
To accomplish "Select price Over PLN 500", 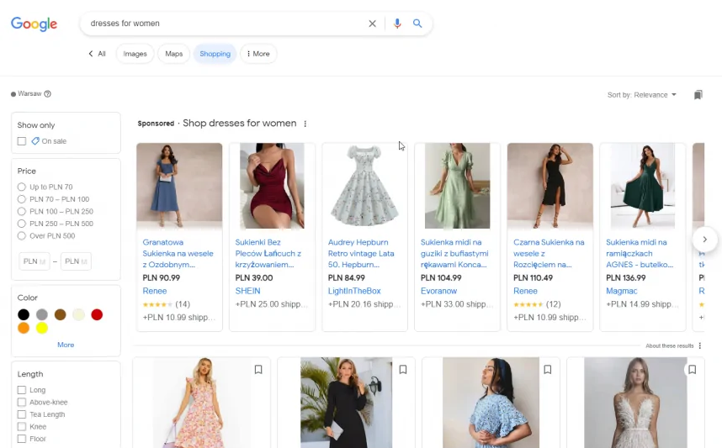I will pyautogui.click(x=22, y=236).
